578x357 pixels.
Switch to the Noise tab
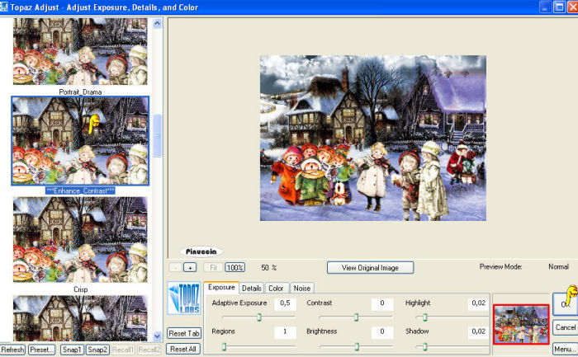click(x=302, y=289)
